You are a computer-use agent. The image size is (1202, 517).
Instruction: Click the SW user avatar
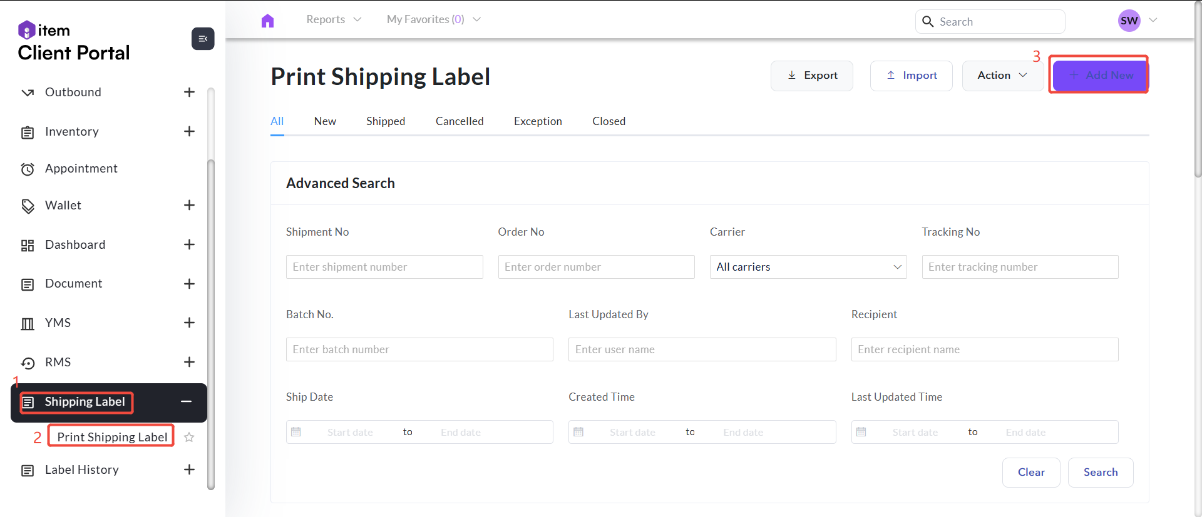pos(1129,21)
